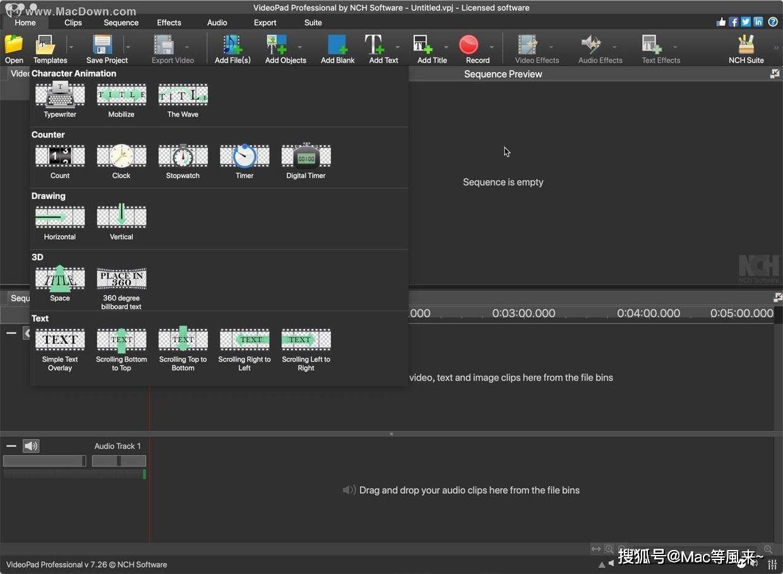
Task: Expand the Export Video dropdown arrow
Action: (187, 47)
